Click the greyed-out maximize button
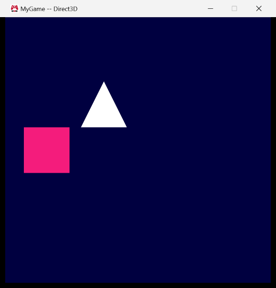Viewport: 276px width, 288px height. pyautogui.click(x=234, y=8)
